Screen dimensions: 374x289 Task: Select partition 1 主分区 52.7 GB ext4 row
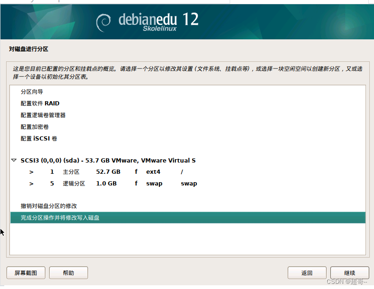pos(188,172)
